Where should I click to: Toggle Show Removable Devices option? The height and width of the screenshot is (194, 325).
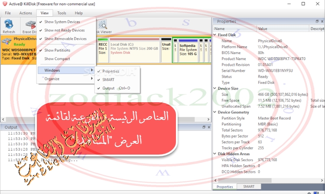[66, 39]
